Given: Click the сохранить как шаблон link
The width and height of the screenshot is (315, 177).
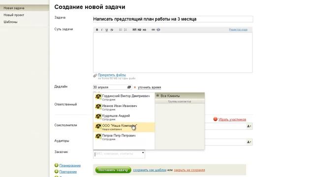Looking at the screenshot, I should click(x=150, y=170).
